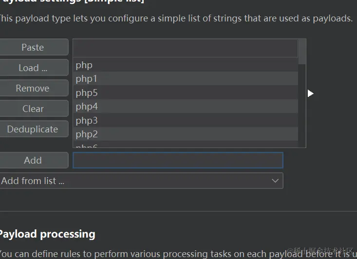Click the payload list scrollbar thumb
The height and width of the screenshot is (259, 357).
[302, 52]
